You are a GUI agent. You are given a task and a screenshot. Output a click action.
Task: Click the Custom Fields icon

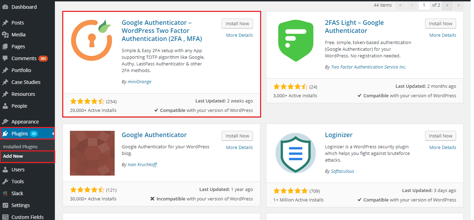click(5, 217)
